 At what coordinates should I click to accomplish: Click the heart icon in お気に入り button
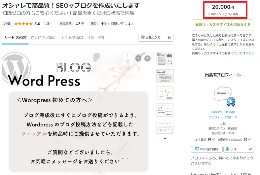143,37
